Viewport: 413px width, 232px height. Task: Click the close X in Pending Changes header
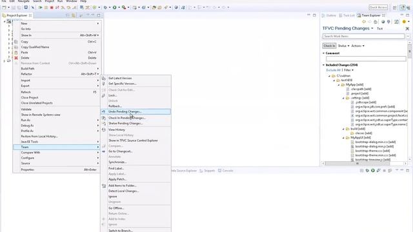coord(407,28)
